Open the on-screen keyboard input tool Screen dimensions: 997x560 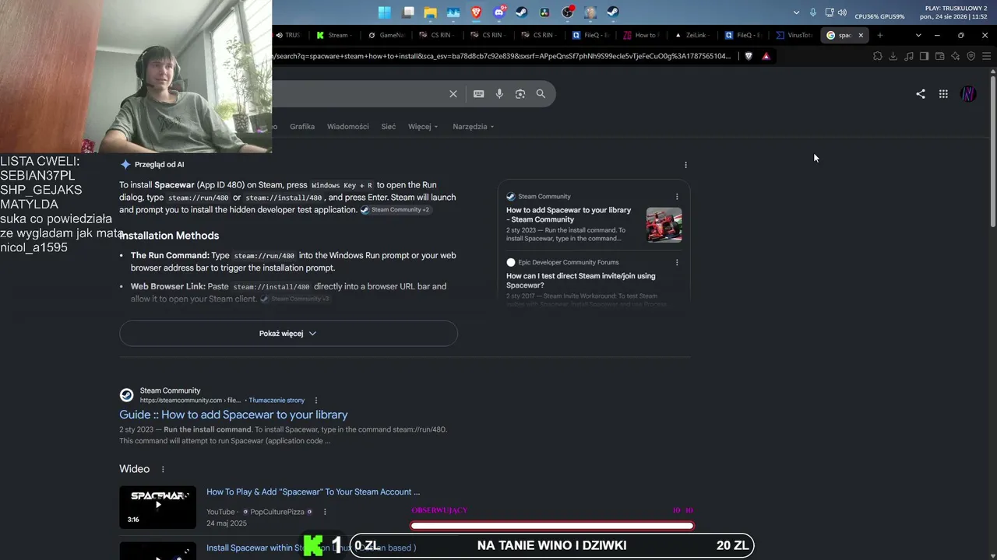[x=479, y=94]
